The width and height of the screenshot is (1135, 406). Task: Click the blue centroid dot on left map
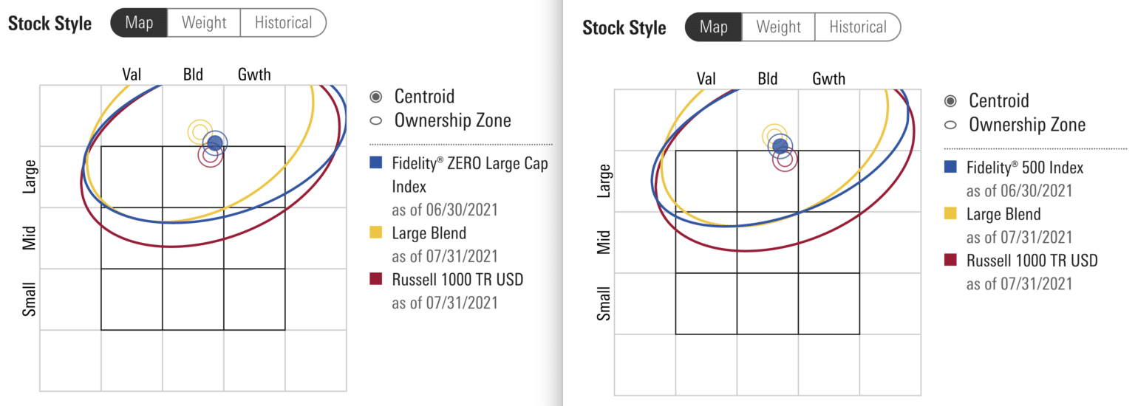click(215, 142)
